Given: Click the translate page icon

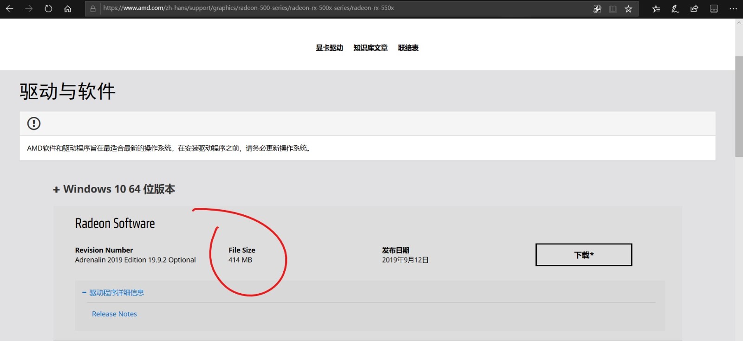Looking at the screenshot, I should pyautogui.click(x=597, y=9).
